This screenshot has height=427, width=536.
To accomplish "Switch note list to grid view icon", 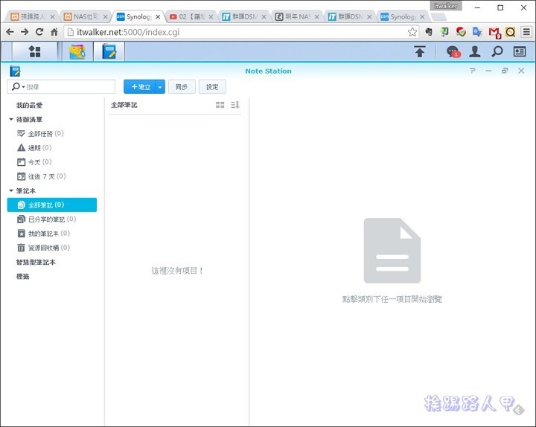I will point(220,105).
